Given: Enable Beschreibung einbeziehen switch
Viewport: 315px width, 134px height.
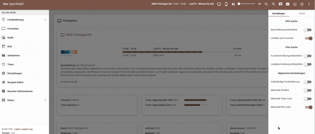Looking at the screenshot, I should pyautogui.click(x=308, y=30).
